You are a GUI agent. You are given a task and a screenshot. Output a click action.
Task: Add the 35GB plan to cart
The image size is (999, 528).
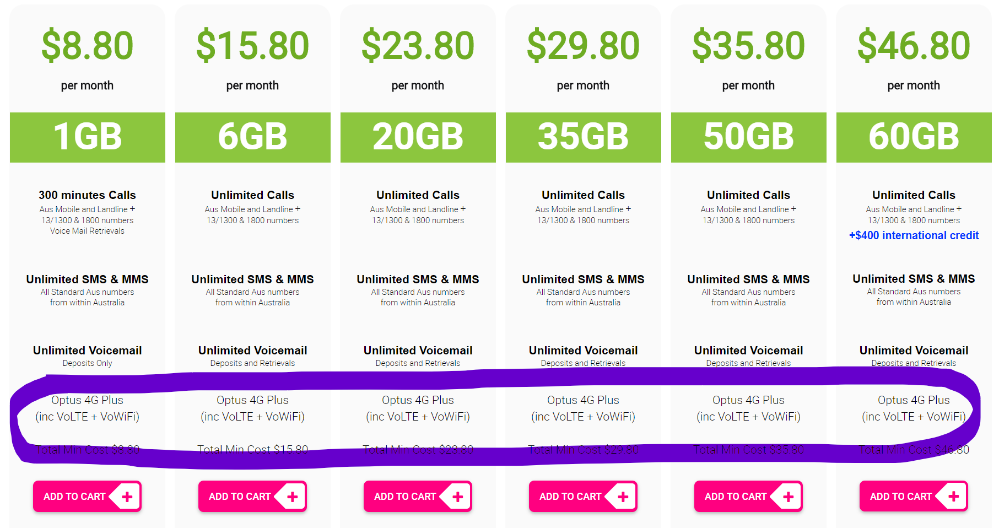click(x=583, y=496)
